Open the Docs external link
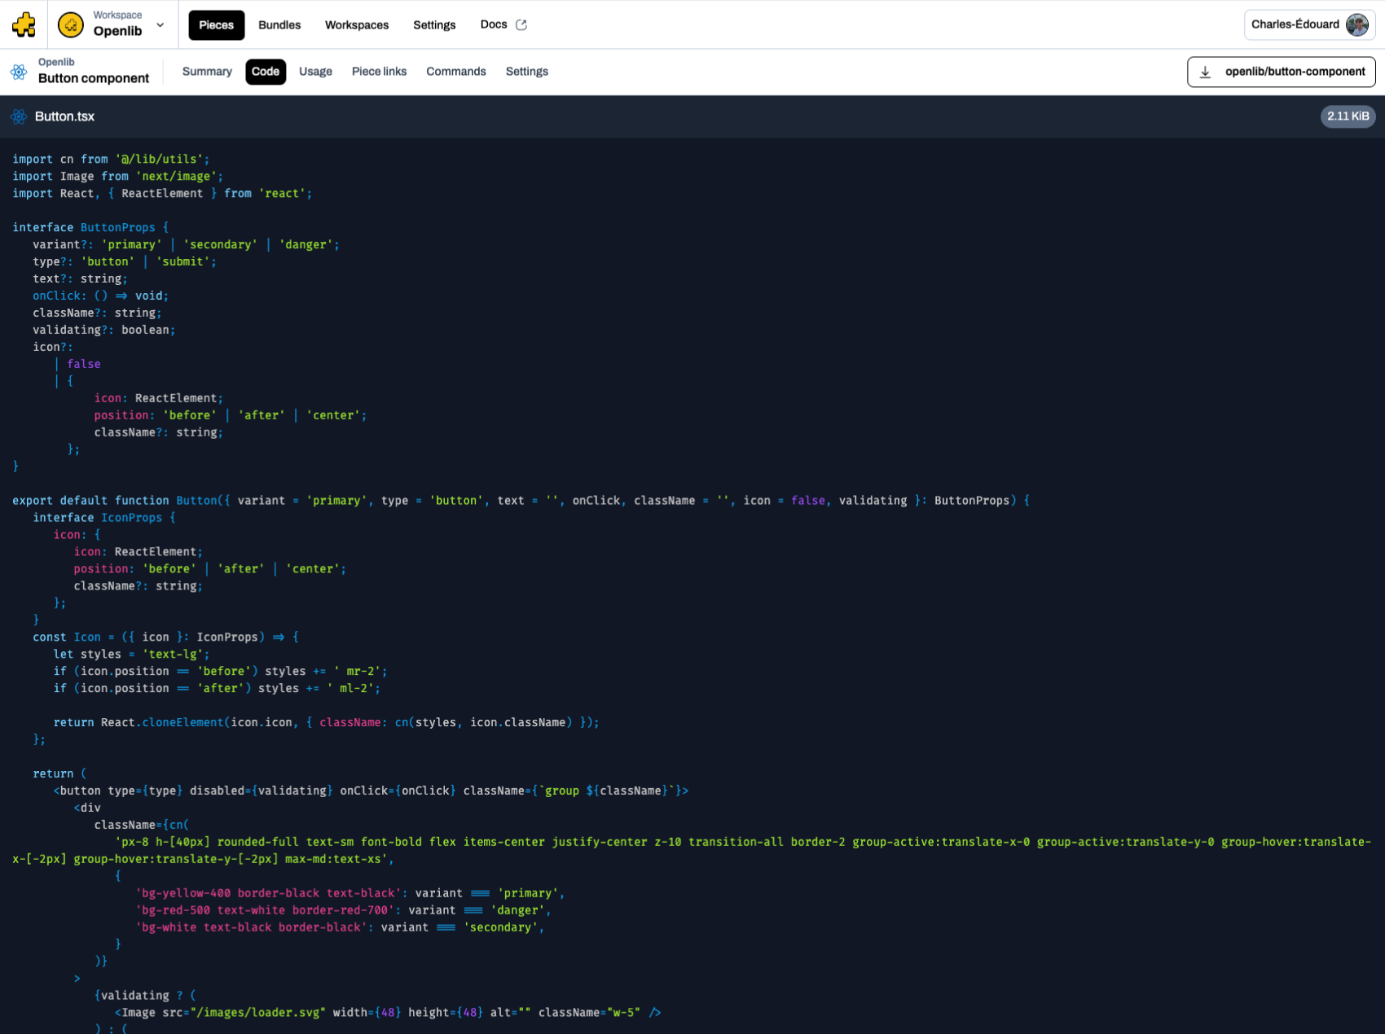Screen dimensions: 1385x1034 point(503,24)
